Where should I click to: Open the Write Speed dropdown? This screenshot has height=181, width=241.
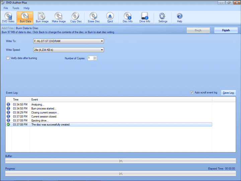[69, 50]
